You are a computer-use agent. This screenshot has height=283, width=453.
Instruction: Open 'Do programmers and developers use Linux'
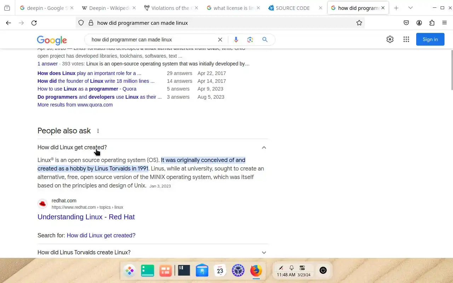[x=99, y=97]
